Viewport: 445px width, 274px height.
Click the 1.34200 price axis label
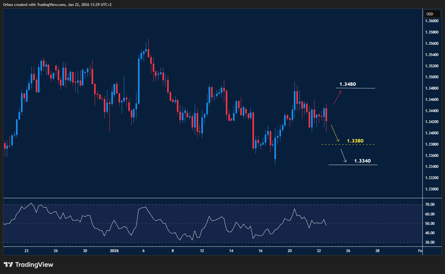coord(432,122)
